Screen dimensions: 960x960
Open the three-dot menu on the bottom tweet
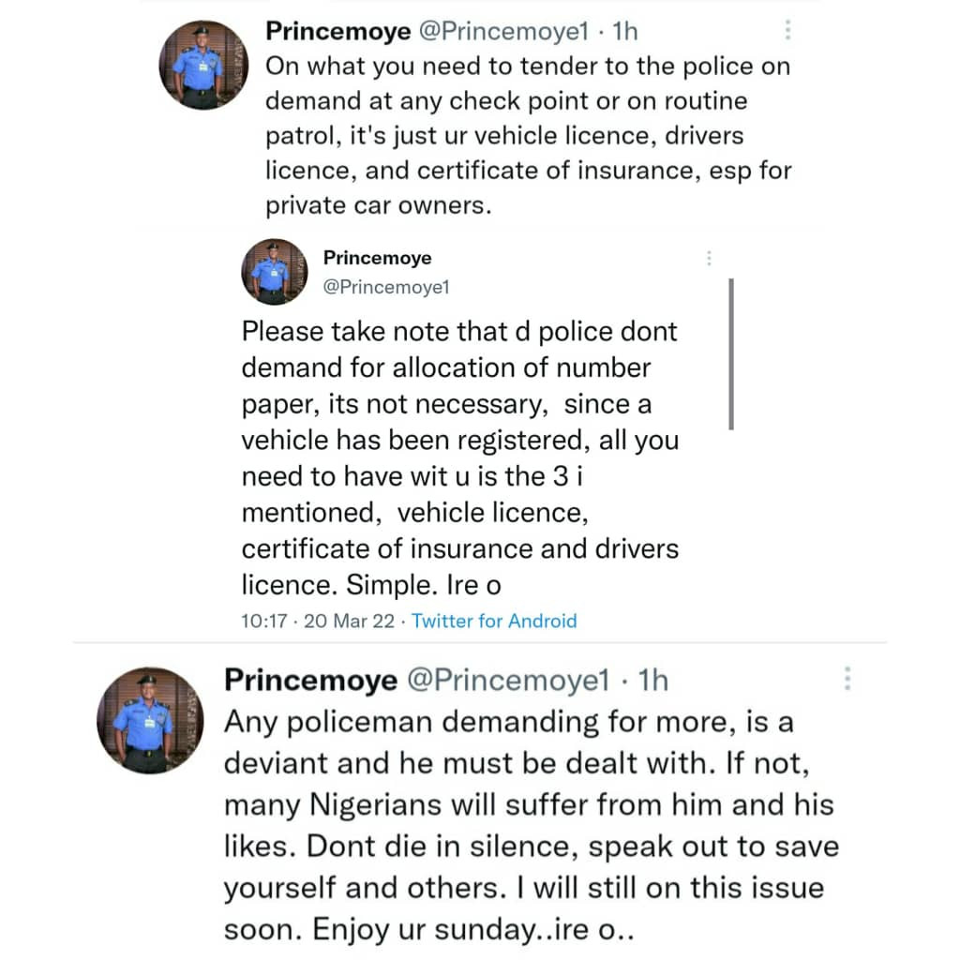847,681
